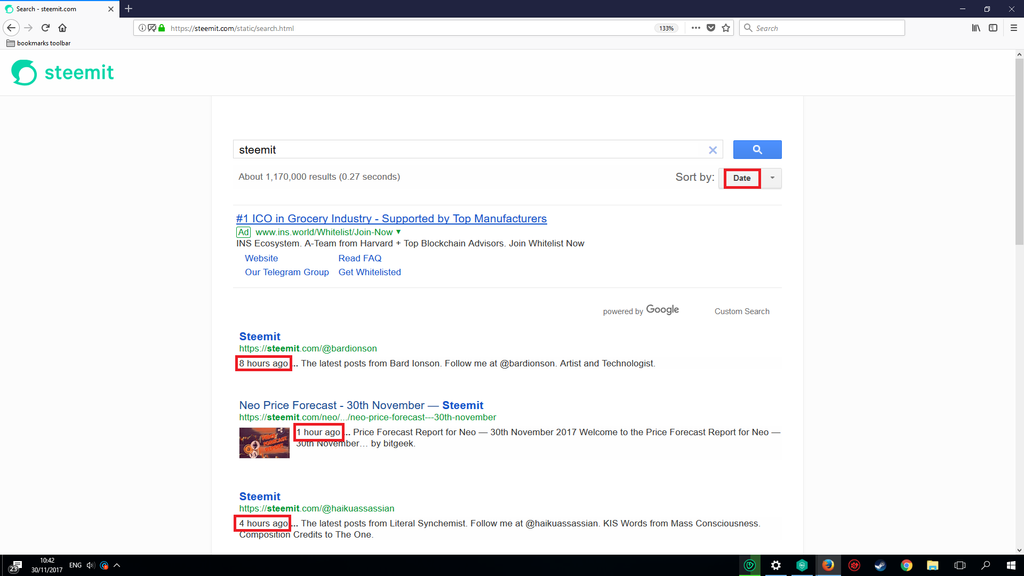Viewport: 1024px width, 576px height.
Task: Open the Read FAQ ad sitelink
Action: [x=360, y=258]
